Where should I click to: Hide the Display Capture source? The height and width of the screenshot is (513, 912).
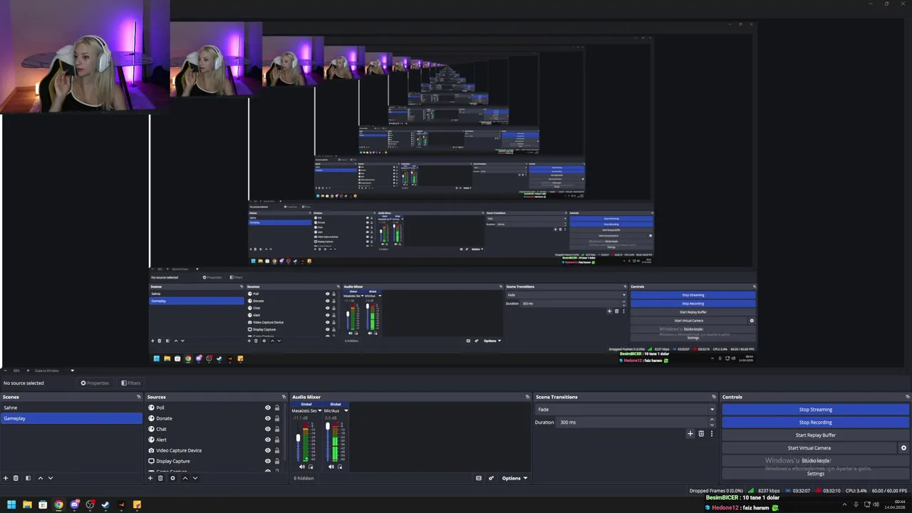pyautogui.click(x=268, y=461)
